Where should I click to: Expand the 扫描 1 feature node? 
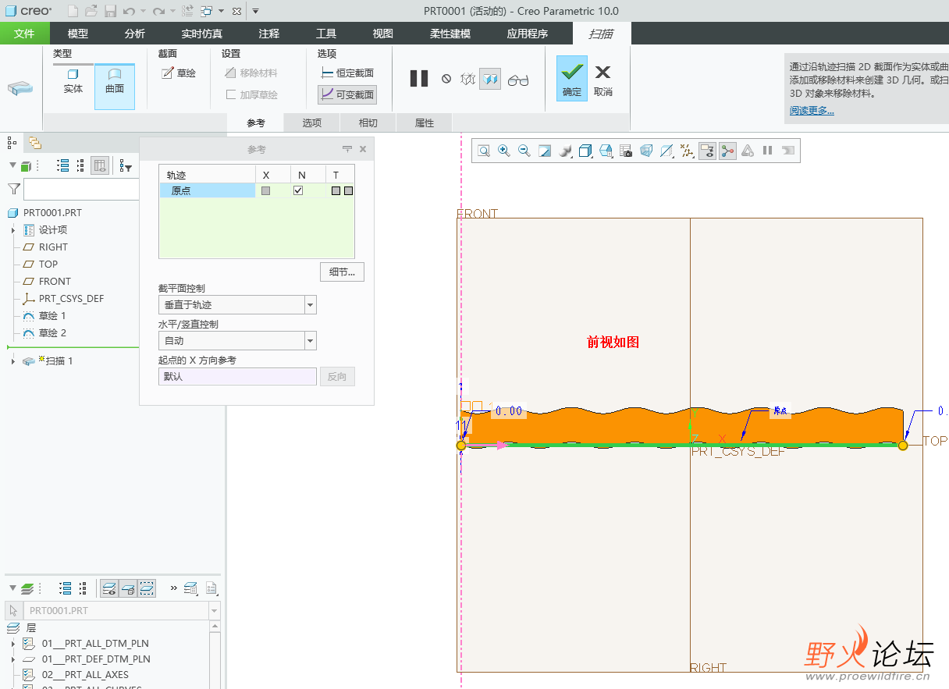tap(13, 361)
